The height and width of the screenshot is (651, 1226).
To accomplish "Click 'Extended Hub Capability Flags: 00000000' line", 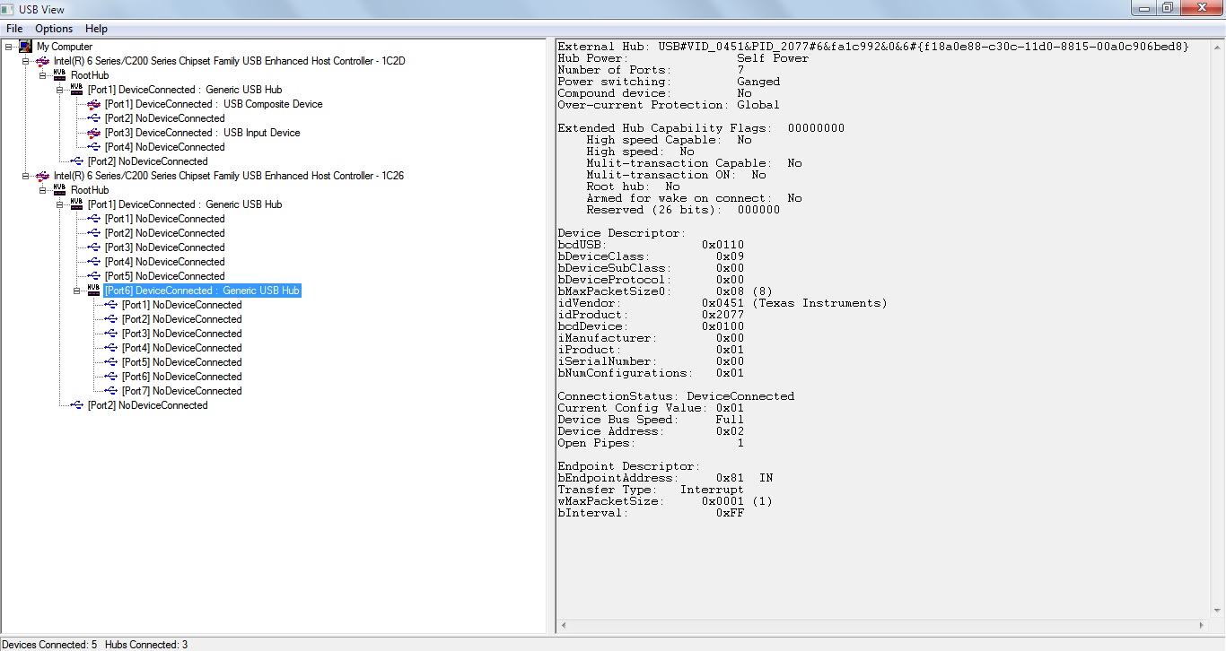I will click(x=701, y=128).
